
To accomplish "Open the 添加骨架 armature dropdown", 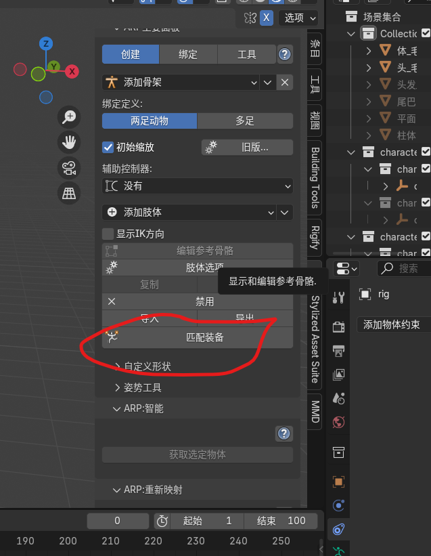I will click(181, 83).
